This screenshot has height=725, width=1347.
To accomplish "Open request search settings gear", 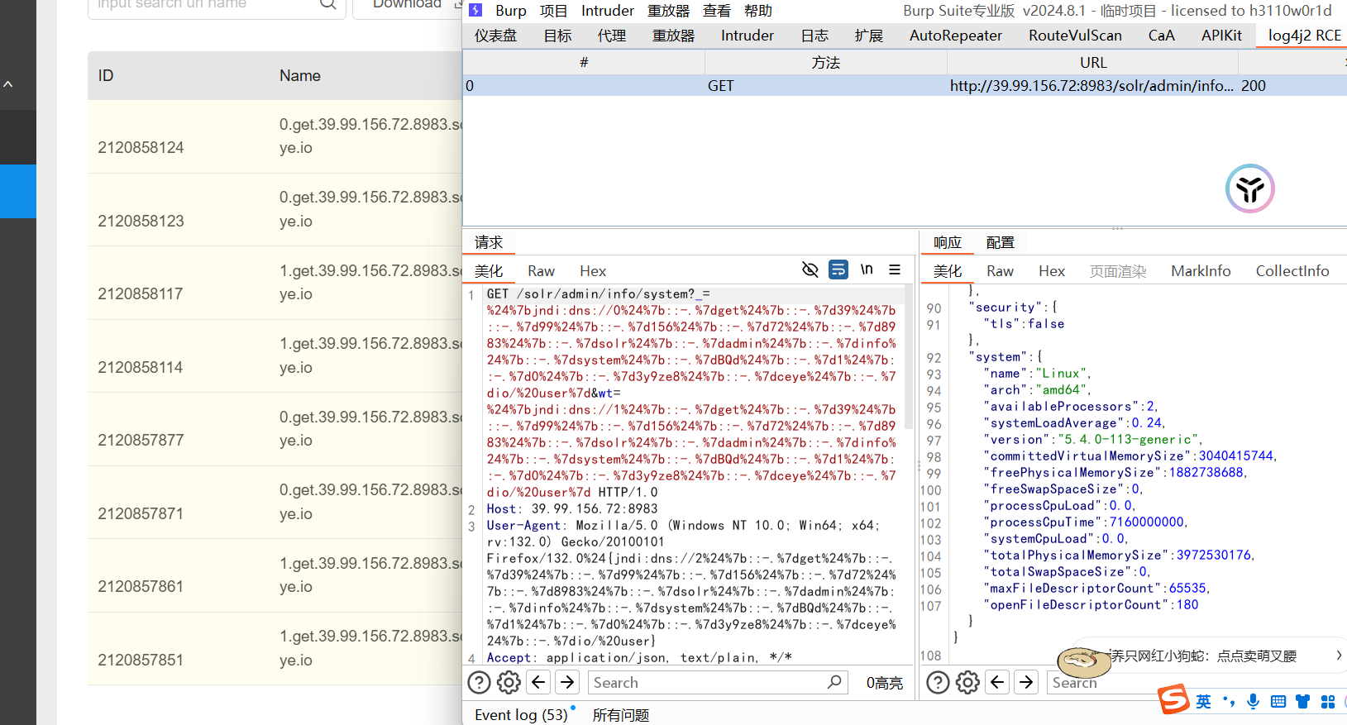I will click(x=509, y=682).
